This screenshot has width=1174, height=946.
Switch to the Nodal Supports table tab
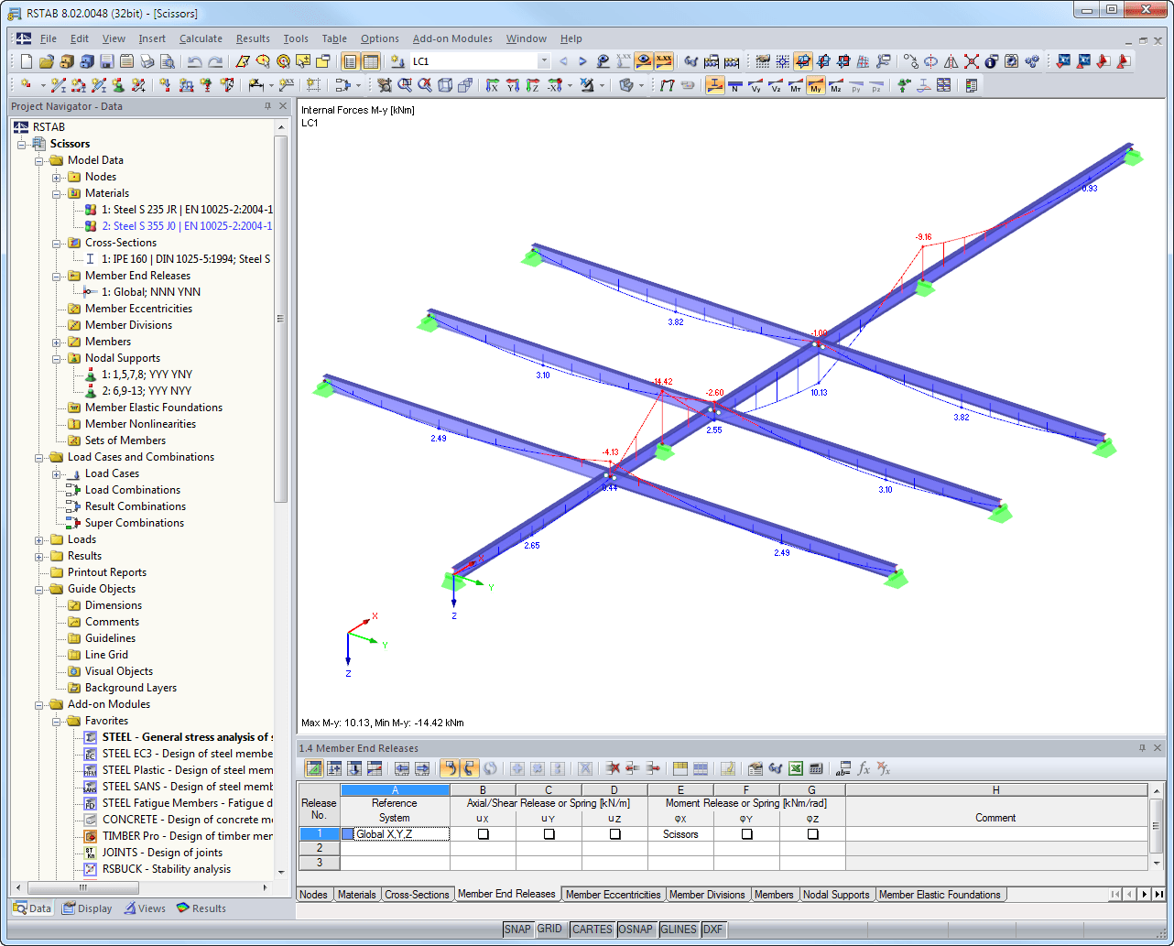pyautogui.click(x=836, y=894)
